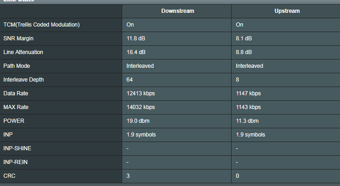This screenshot has height=186, width=340.
Task: Click the upstream SNR value 8.1 dB
Action: click(x=244, y=38)
